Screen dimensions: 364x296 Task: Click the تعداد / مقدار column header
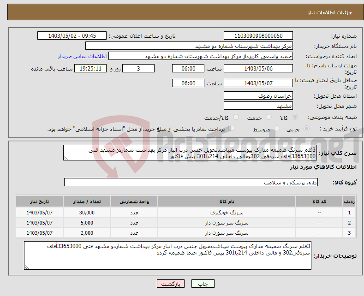(x=87, y=201)
